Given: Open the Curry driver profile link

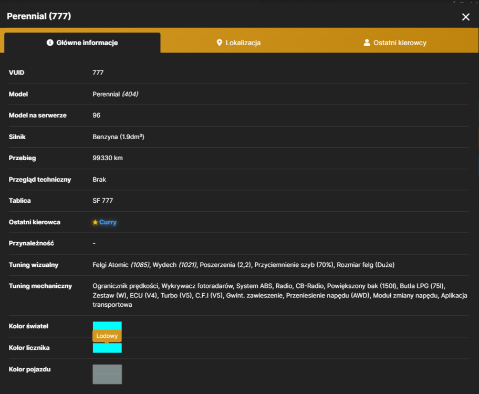Looking at the screenshot, I should click(108, 222).
